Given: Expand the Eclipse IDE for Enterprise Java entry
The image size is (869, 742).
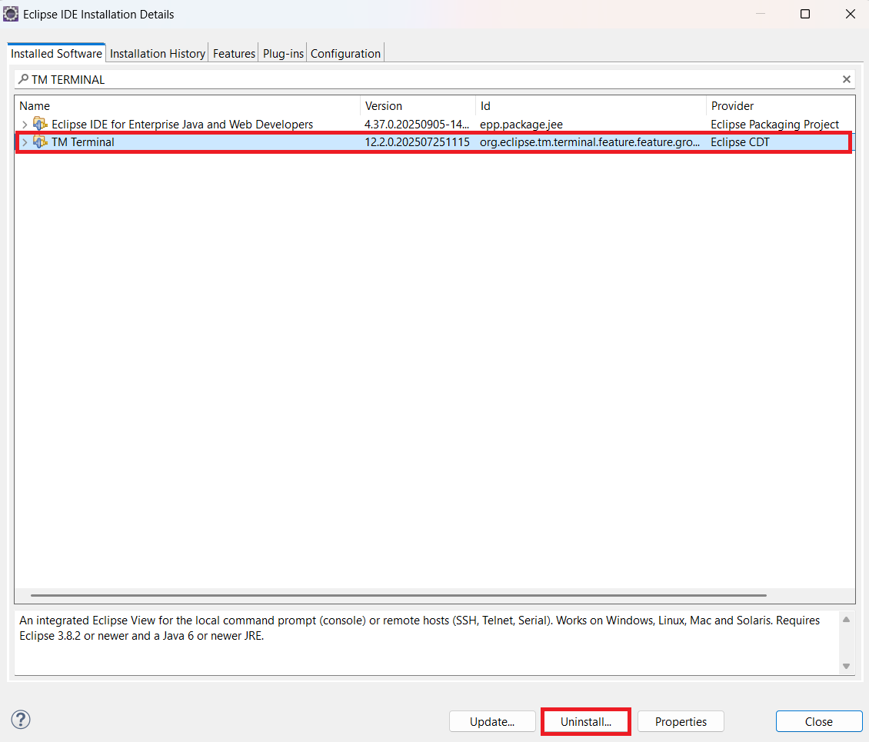Looking at the screenshot, I should pos(25,125).
